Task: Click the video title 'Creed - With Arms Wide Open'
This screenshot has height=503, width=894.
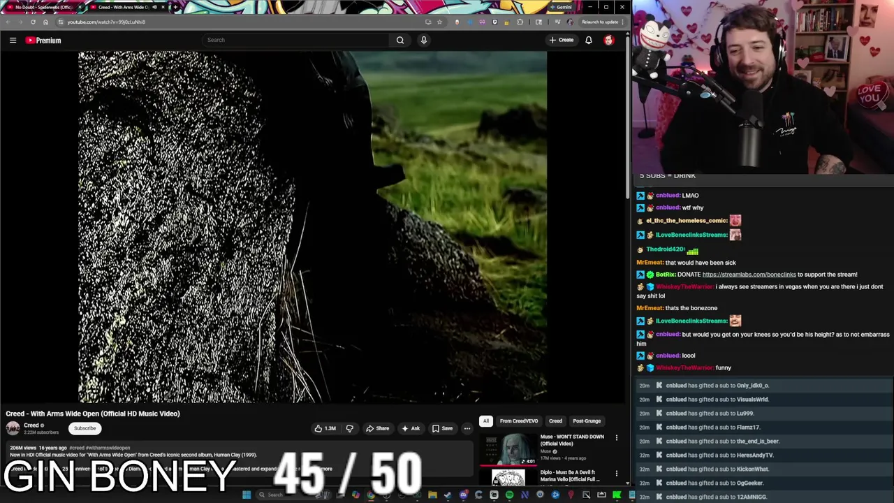Action: (x=93, y=414)
